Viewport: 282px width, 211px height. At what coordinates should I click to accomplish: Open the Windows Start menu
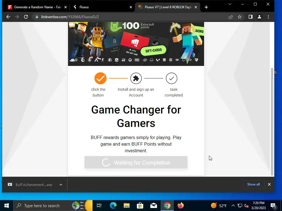click(x=7, y=206)
